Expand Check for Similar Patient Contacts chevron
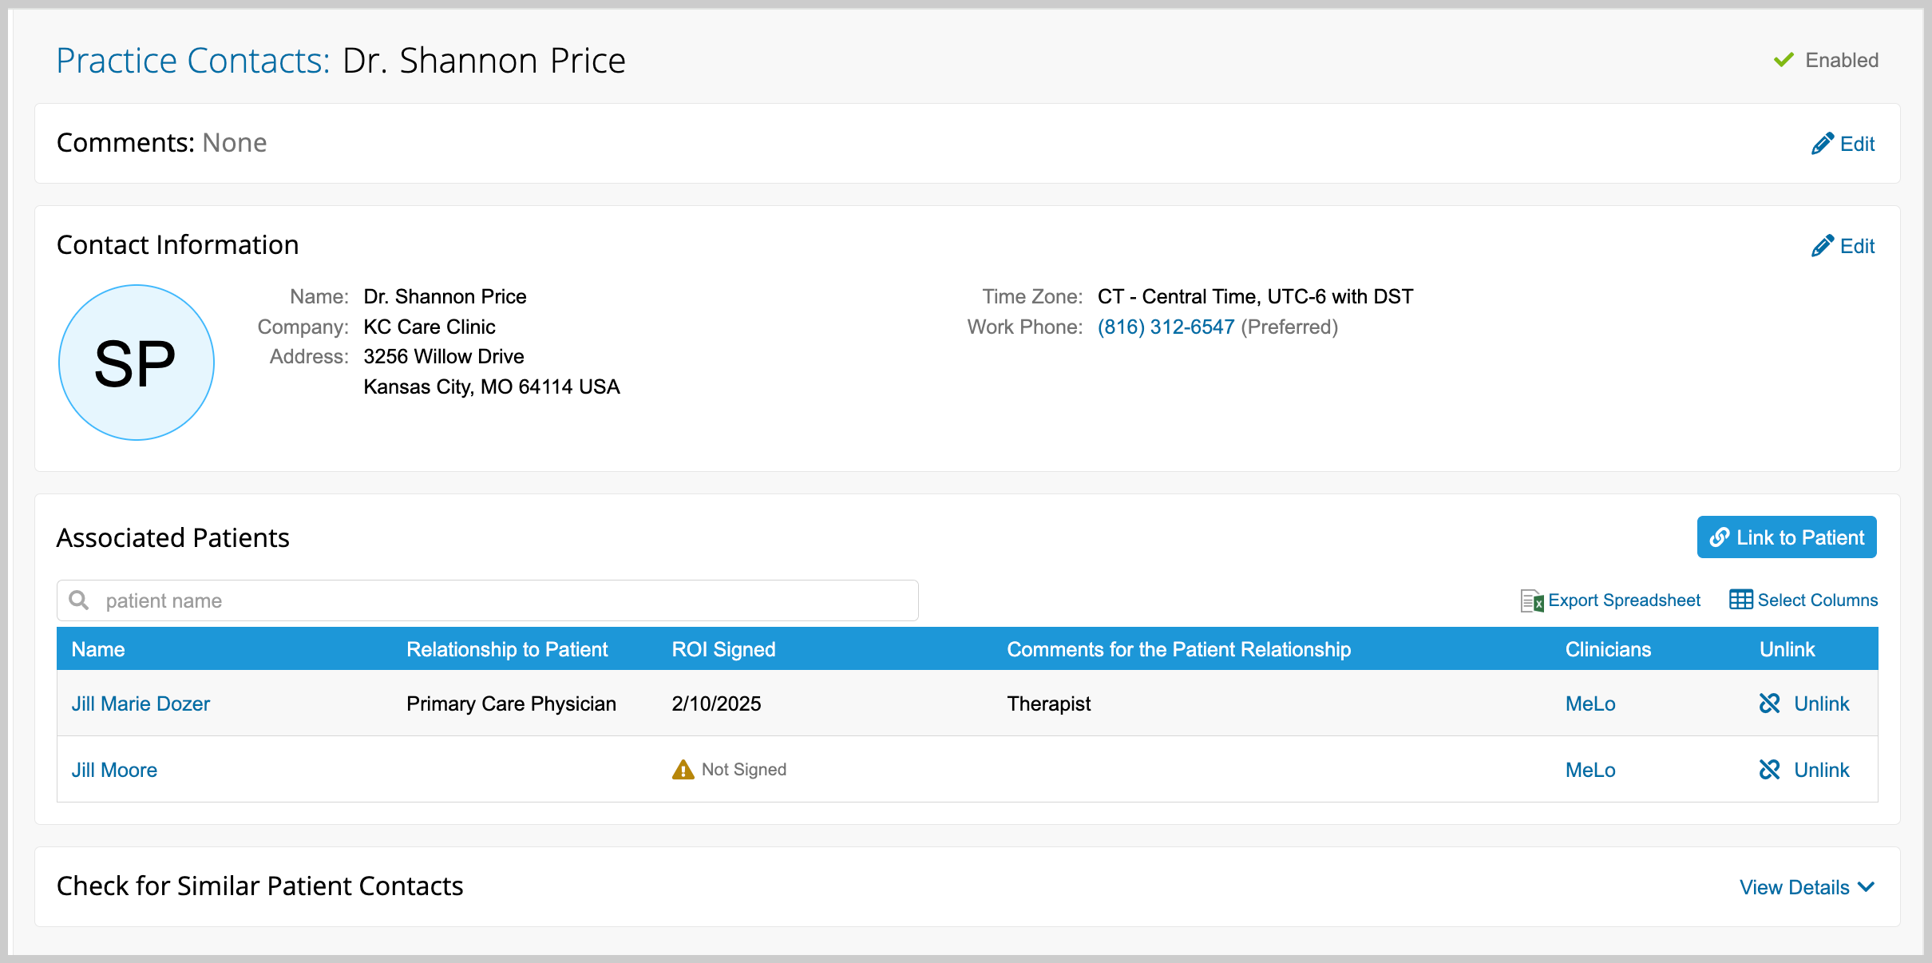Screen dimensions: 1932x963 [1867, 887]
